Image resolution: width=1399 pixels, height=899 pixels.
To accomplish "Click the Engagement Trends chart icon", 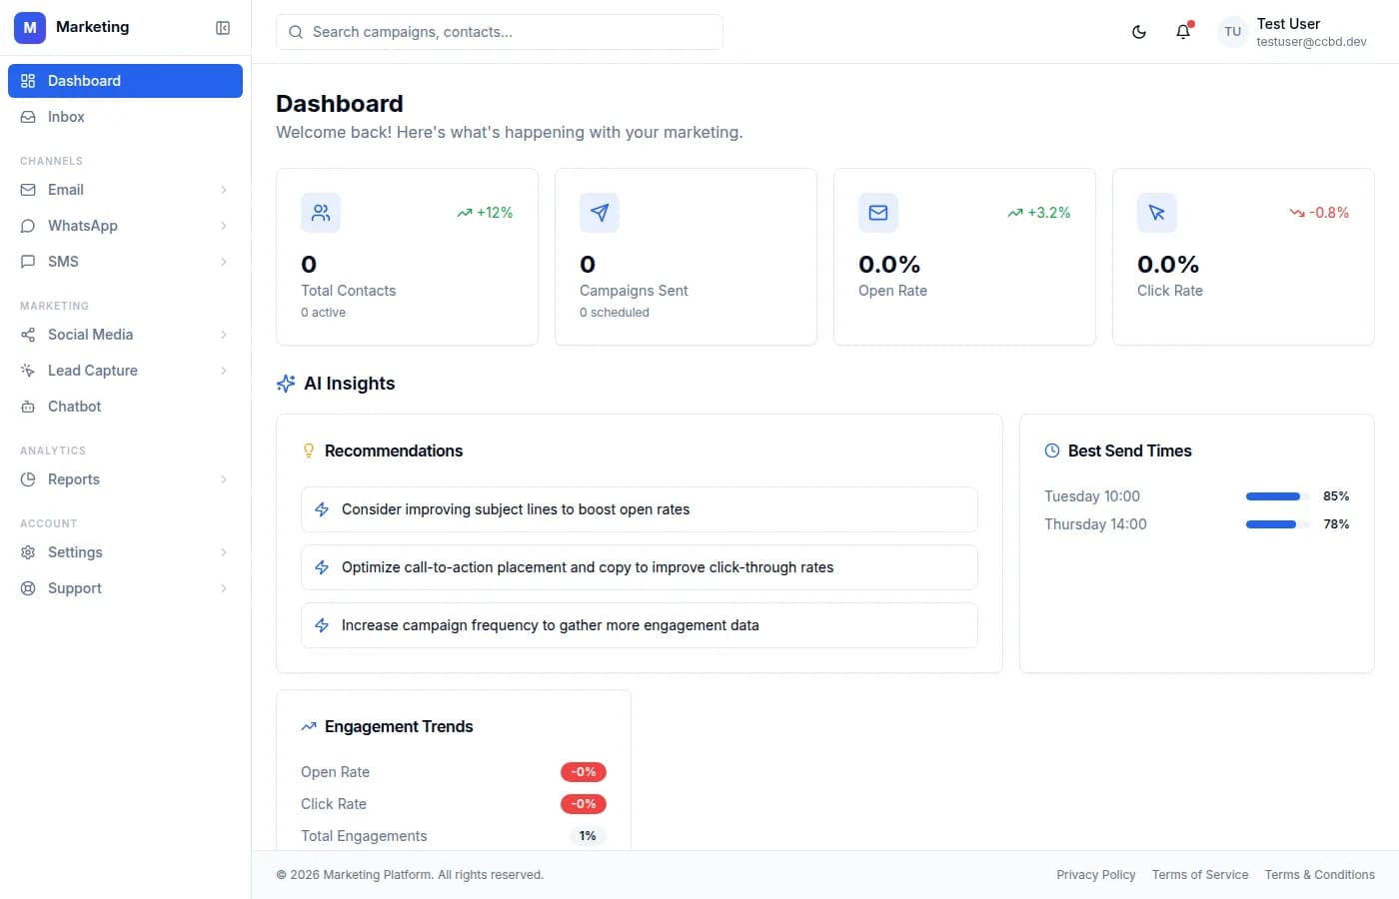I will tap(309, 727).
